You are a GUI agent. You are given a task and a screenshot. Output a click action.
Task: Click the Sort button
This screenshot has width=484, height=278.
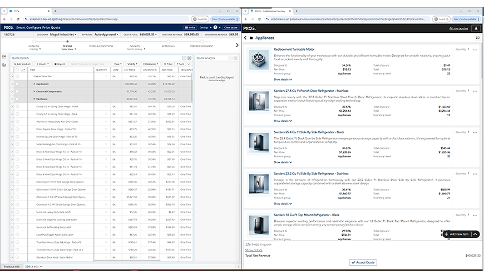click(181, 64)
